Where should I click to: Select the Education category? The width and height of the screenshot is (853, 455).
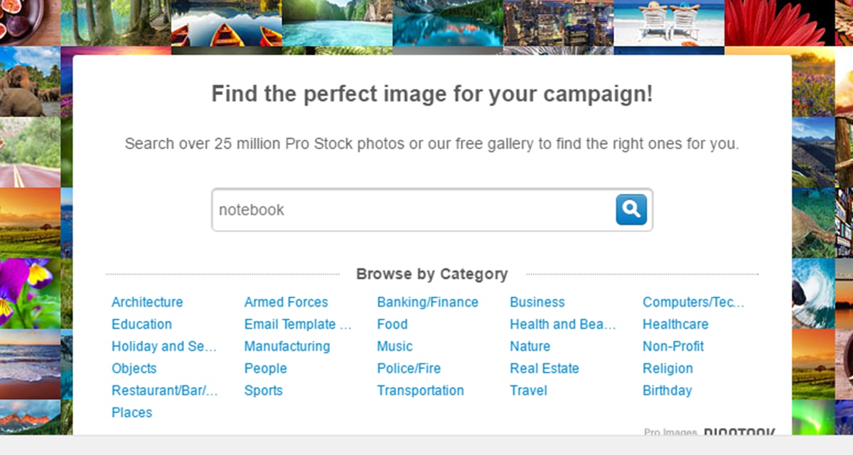point(141,324)
